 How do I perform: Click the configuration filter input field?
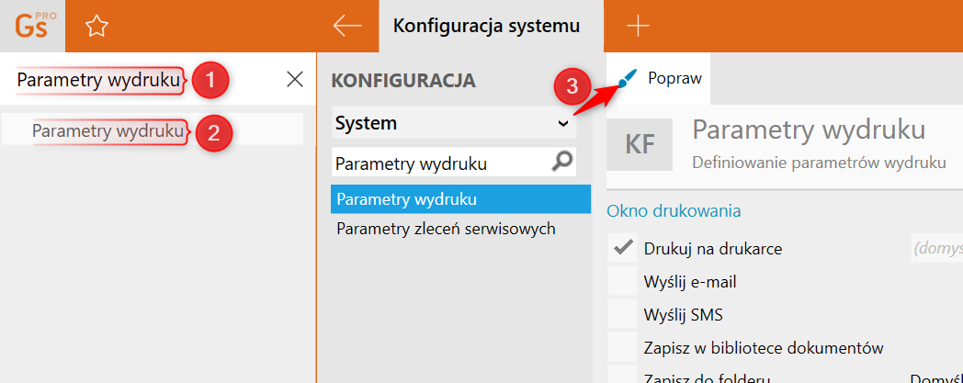tap(439, 163)
